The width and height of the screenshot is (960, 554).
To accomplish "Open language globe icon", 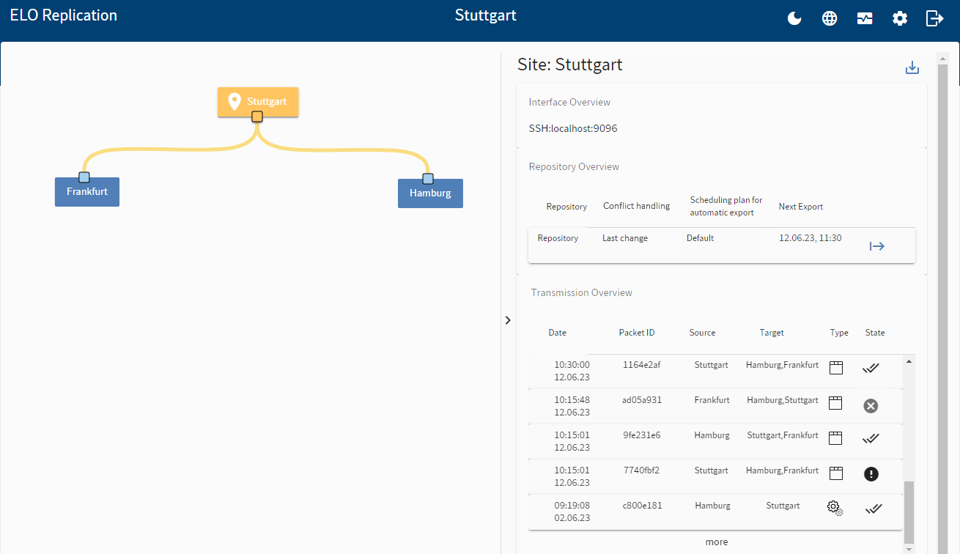I will tap(830, 18).
